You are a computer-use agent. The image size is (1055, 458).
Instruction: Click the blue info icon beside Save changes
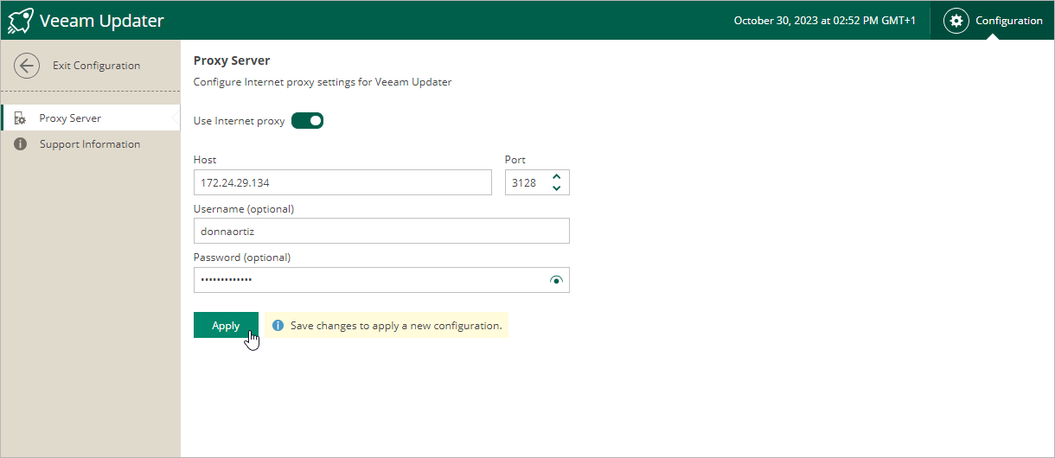(278, 326)
